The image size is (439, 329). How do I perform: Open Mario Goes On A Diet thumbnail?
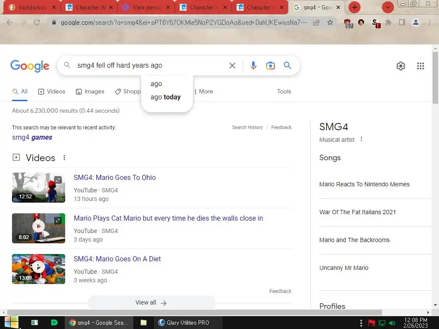[39, 269]
